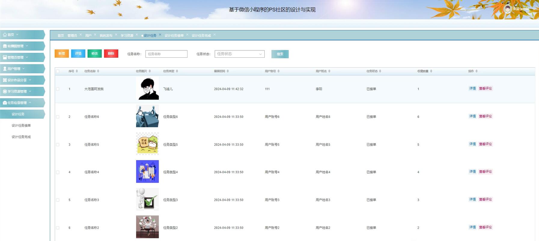Screen dimensions: 539x241
Task: Sort by the 收藏数量 column arrows
Action: pos(431,71)
